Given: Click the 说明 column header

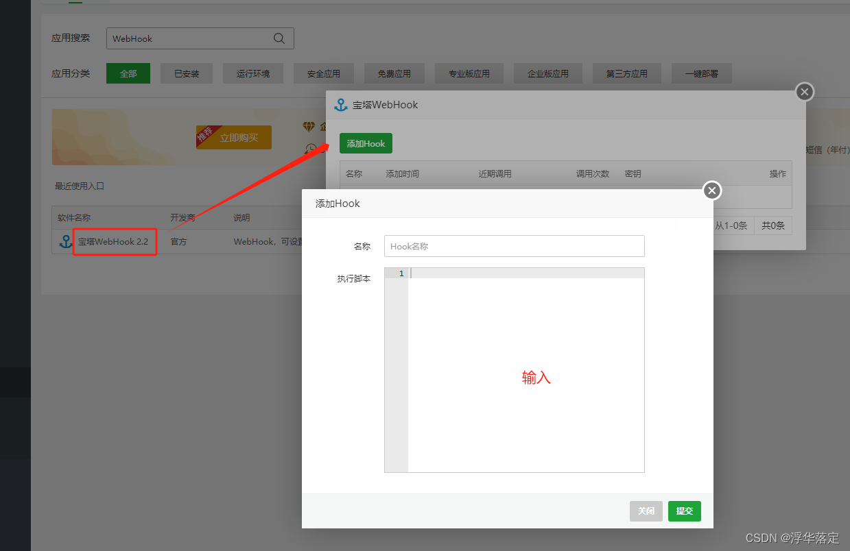Looking at the screenshot, I should [241, 217].
